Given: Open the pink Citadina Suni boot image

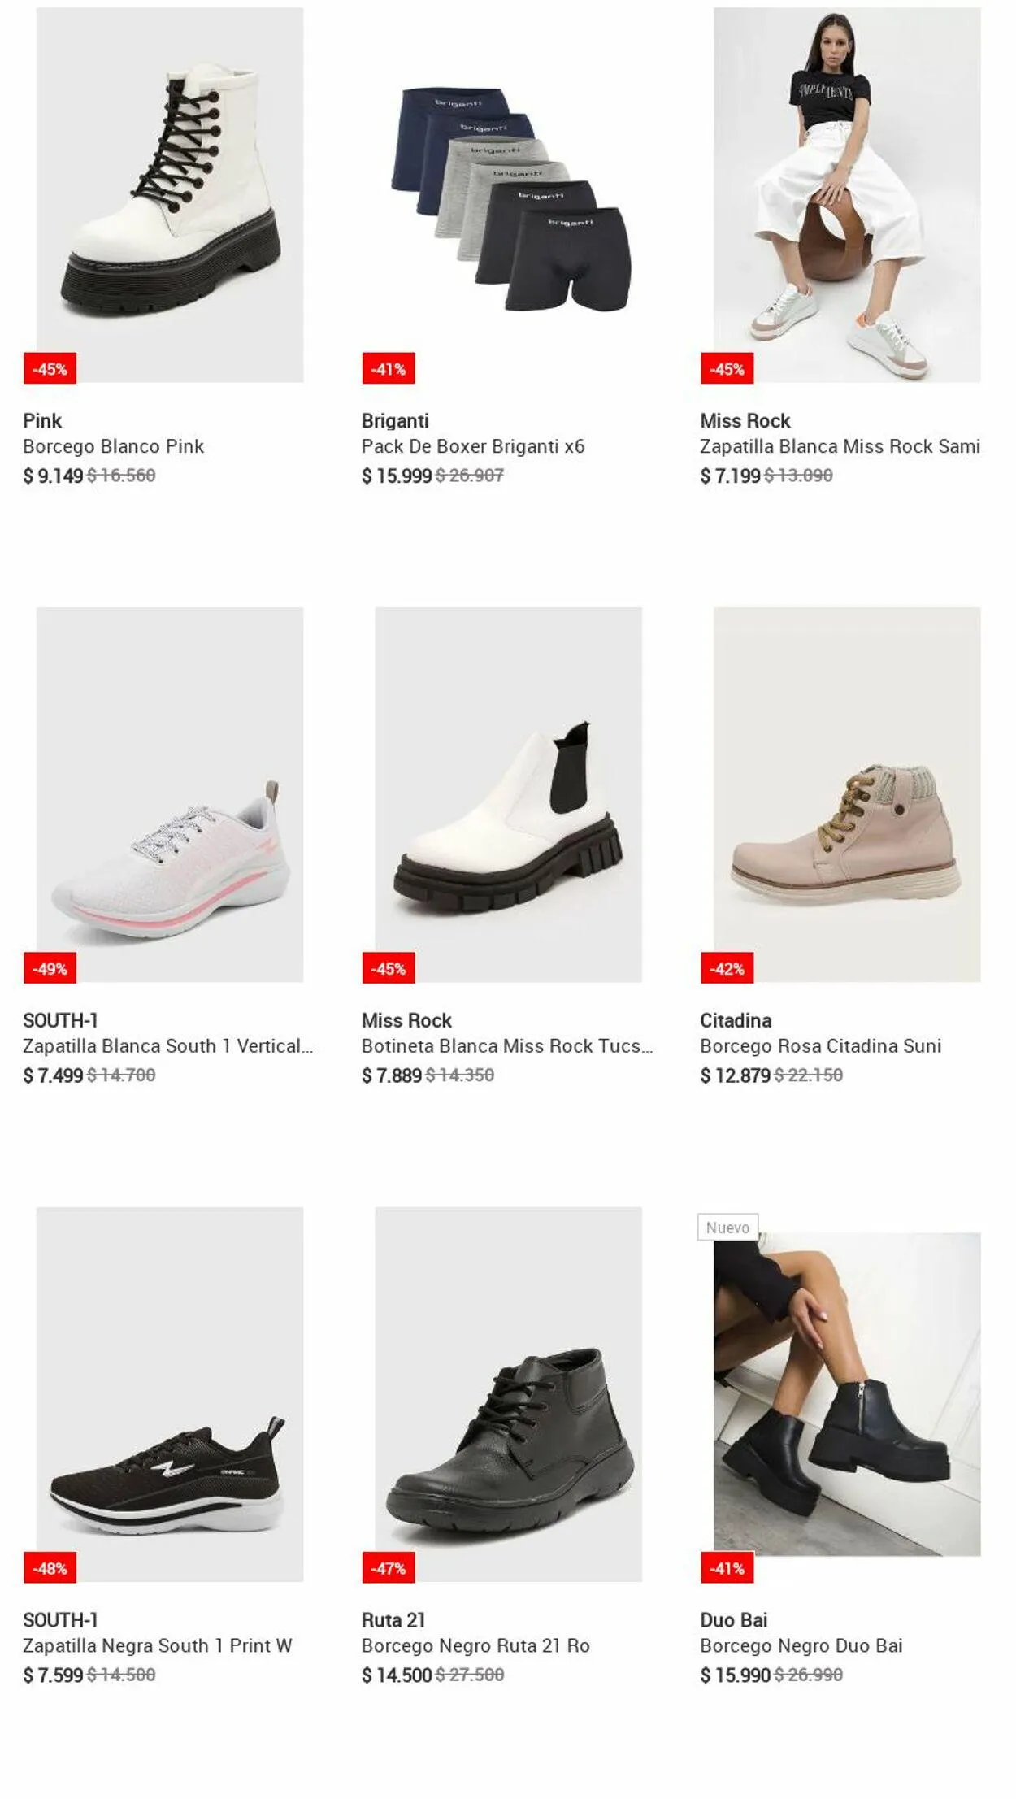Looking at the screenshot, I should (846, 794).
